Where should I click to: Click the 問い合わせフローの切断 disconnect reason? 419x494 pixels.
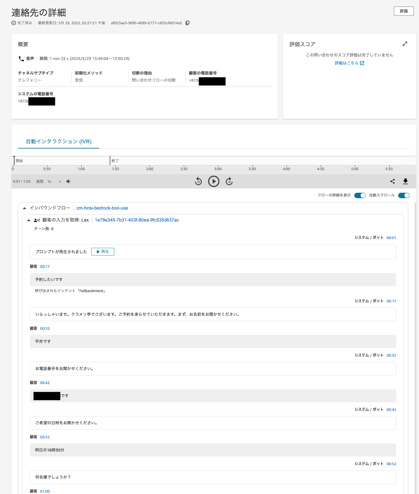154,80
